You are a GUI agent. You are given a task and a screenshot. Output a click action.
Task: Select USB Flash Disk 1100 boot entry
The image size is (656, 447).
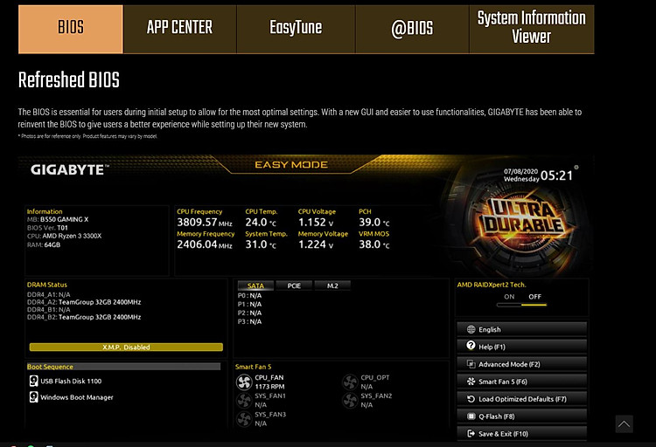[71, 381]
